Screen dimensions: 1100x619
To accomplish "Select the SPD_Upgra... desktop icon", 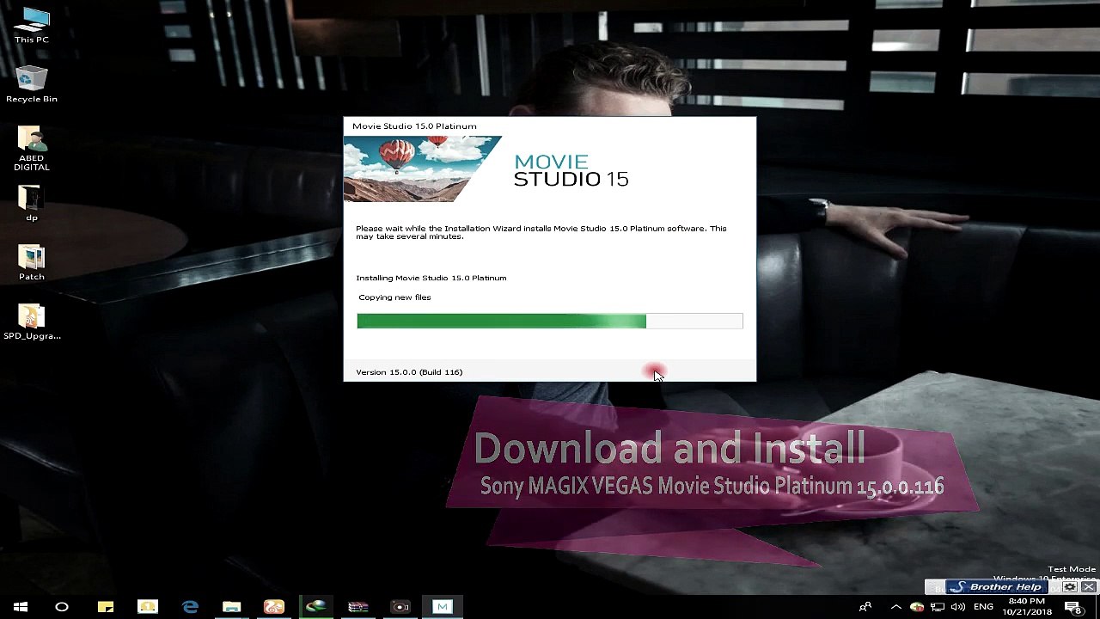I will [x=32, y=322].
